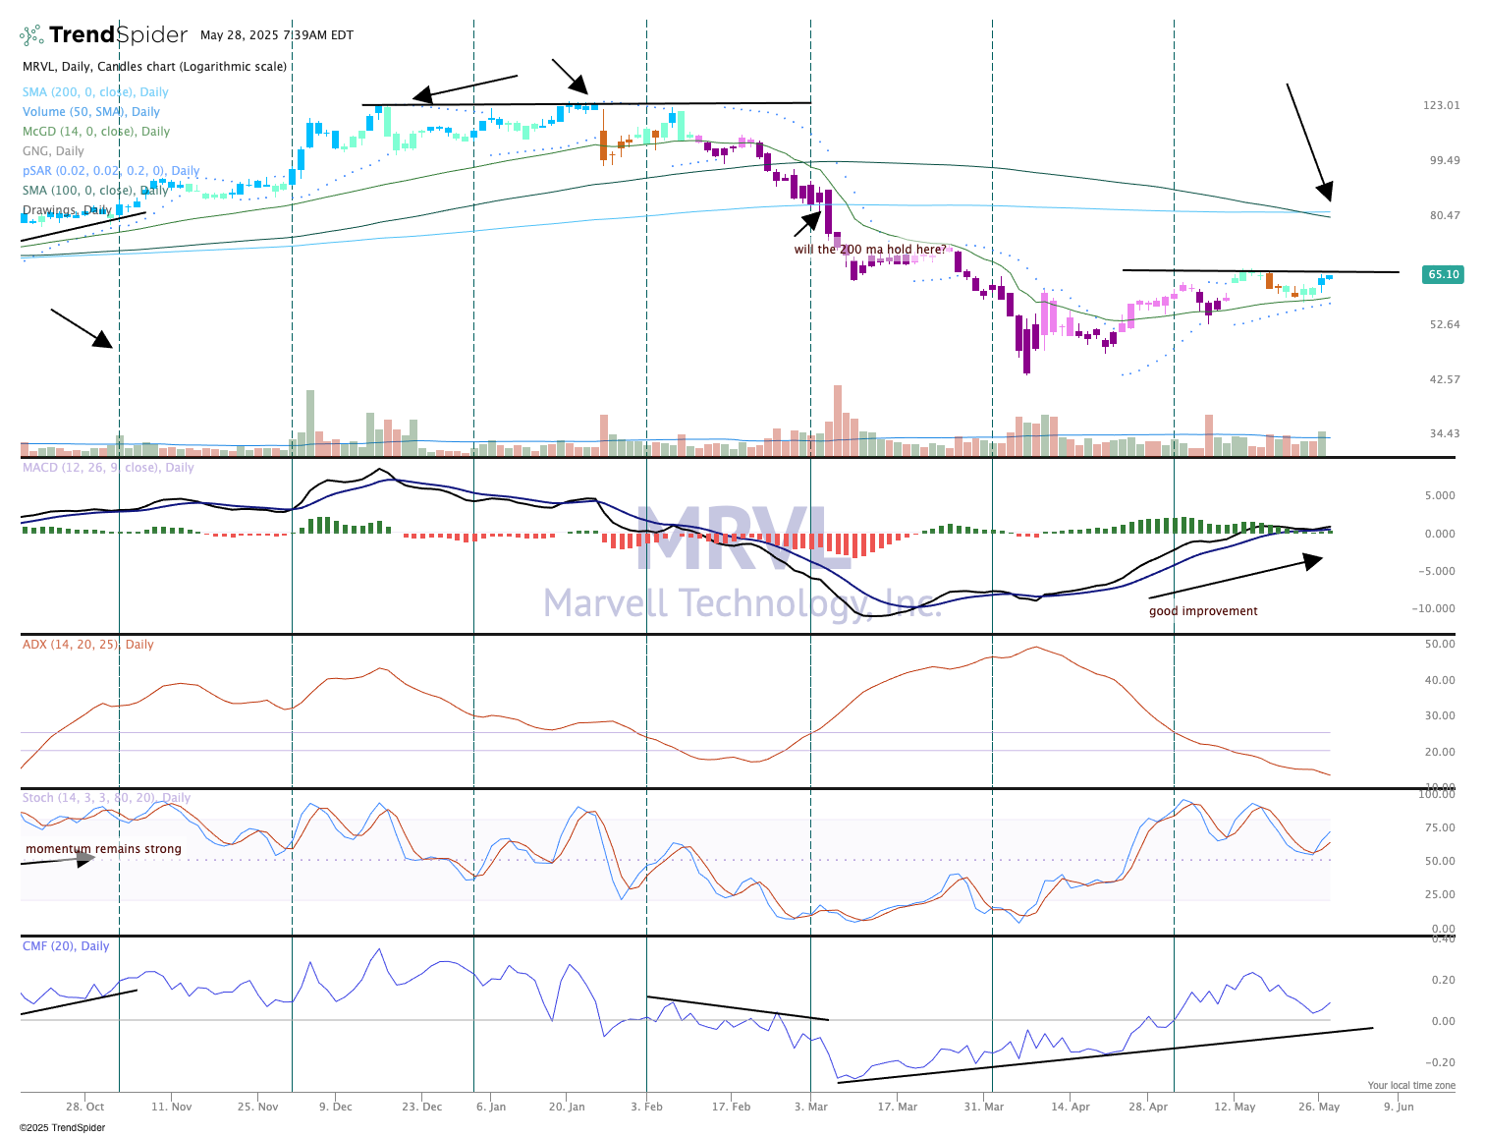This screenshot has height=1137, width=1485.
Task: Select the arrow beneath 'momentum remains strong' text
Action: click(59, 861)
